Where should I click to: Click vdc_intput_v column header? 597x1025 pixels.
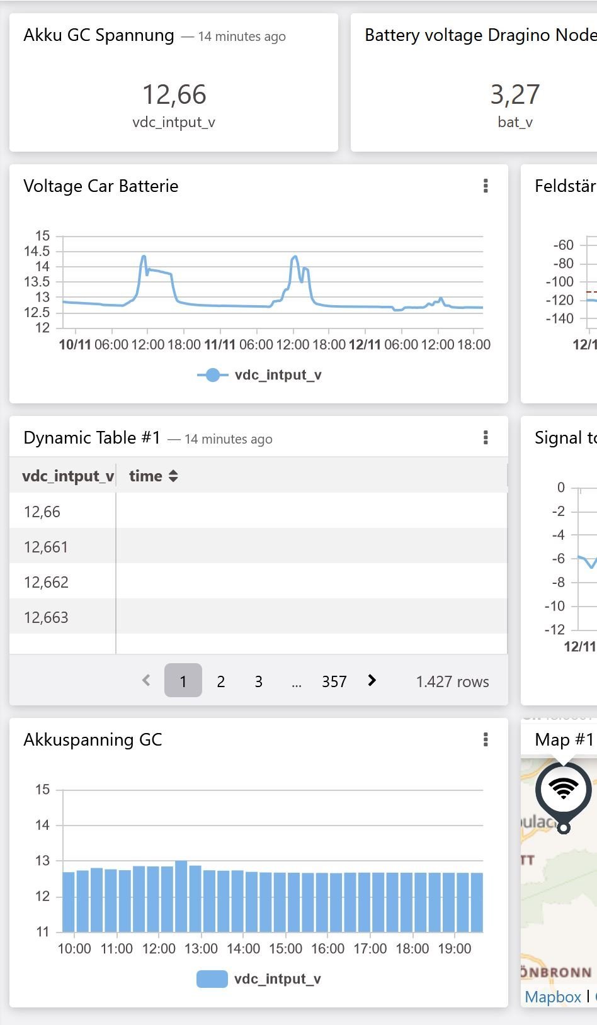coord(67,476)
